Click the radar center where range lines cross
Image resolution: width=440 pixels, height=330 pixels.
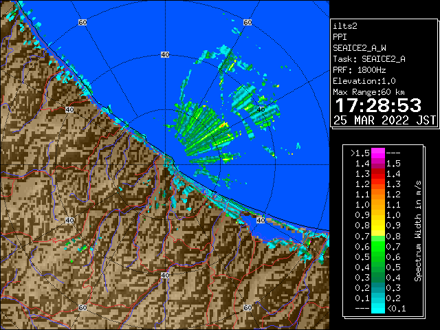pos(165,165)
